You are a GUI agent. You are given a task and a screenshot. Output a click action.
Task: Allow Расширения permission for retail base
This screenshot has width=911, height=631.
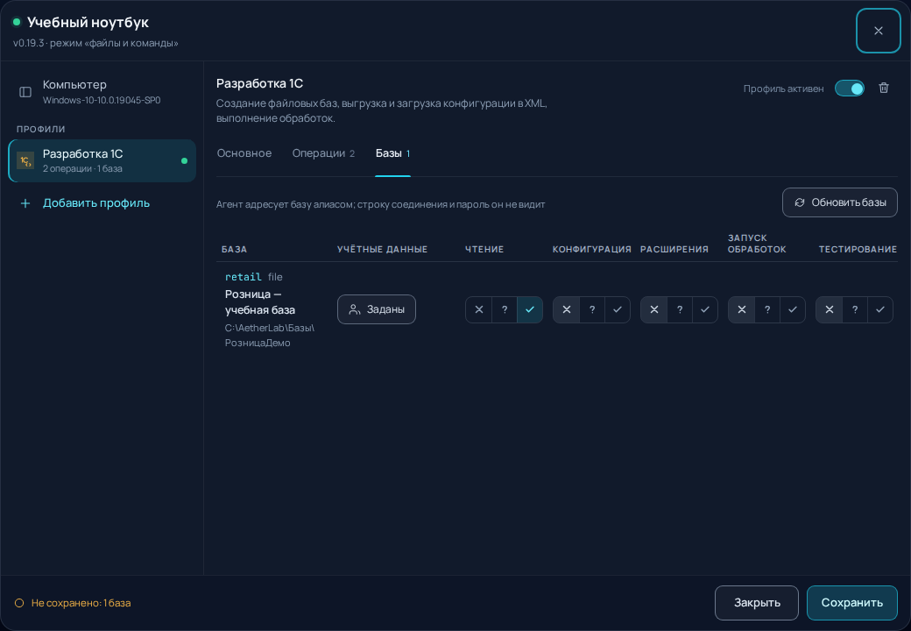coord(705,309)
